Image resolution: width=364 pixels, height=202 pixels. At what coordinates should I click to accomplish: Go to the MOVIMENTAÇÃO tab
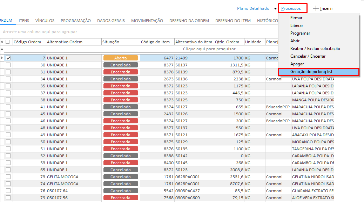pos(147,21)
